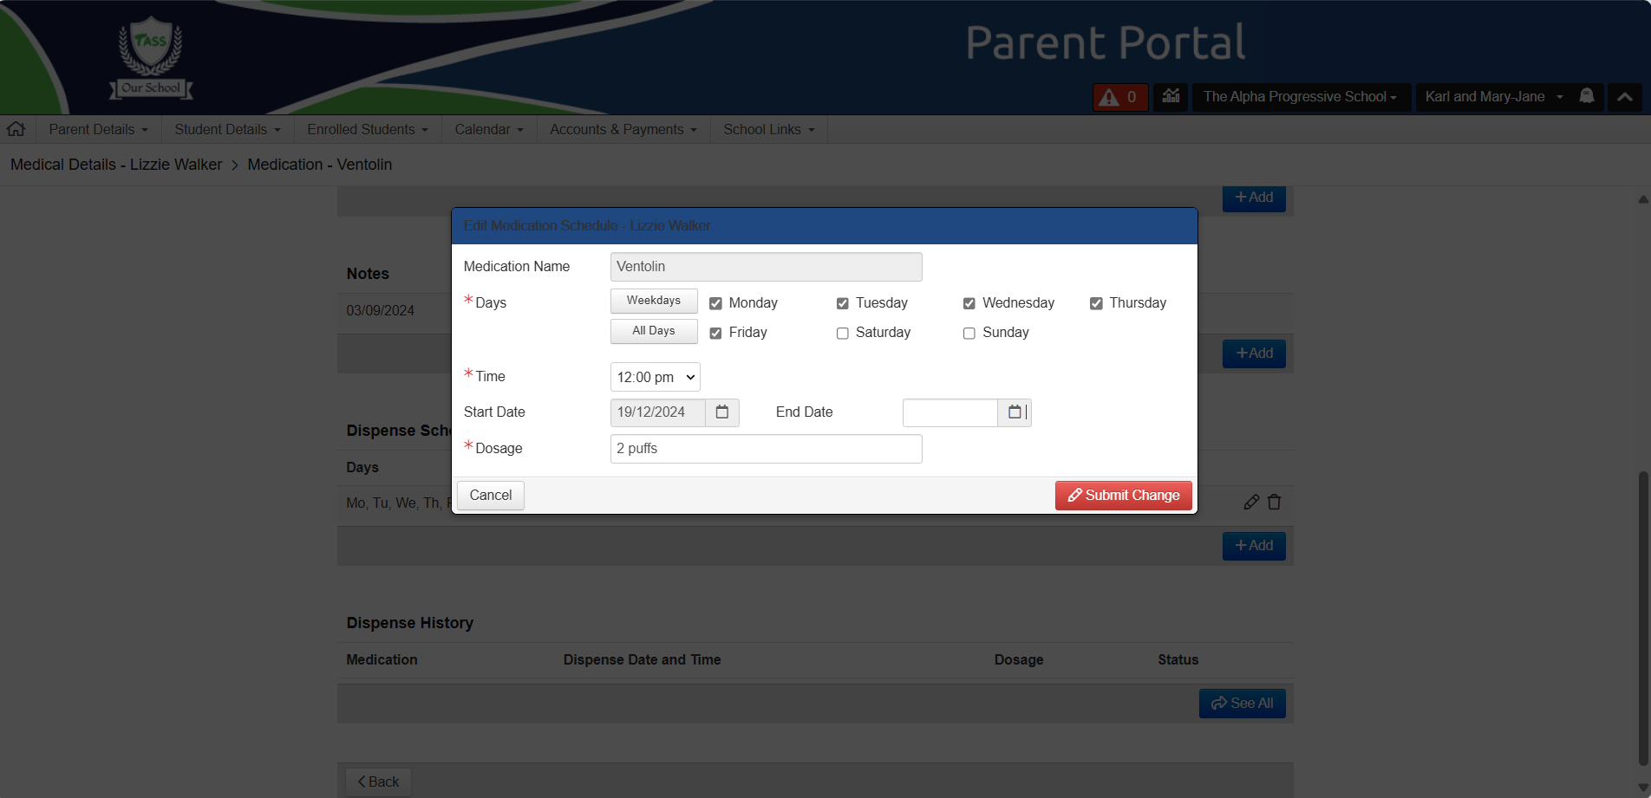
Task: Collapse header using the up chevron icon
Action: (1624, 97)
